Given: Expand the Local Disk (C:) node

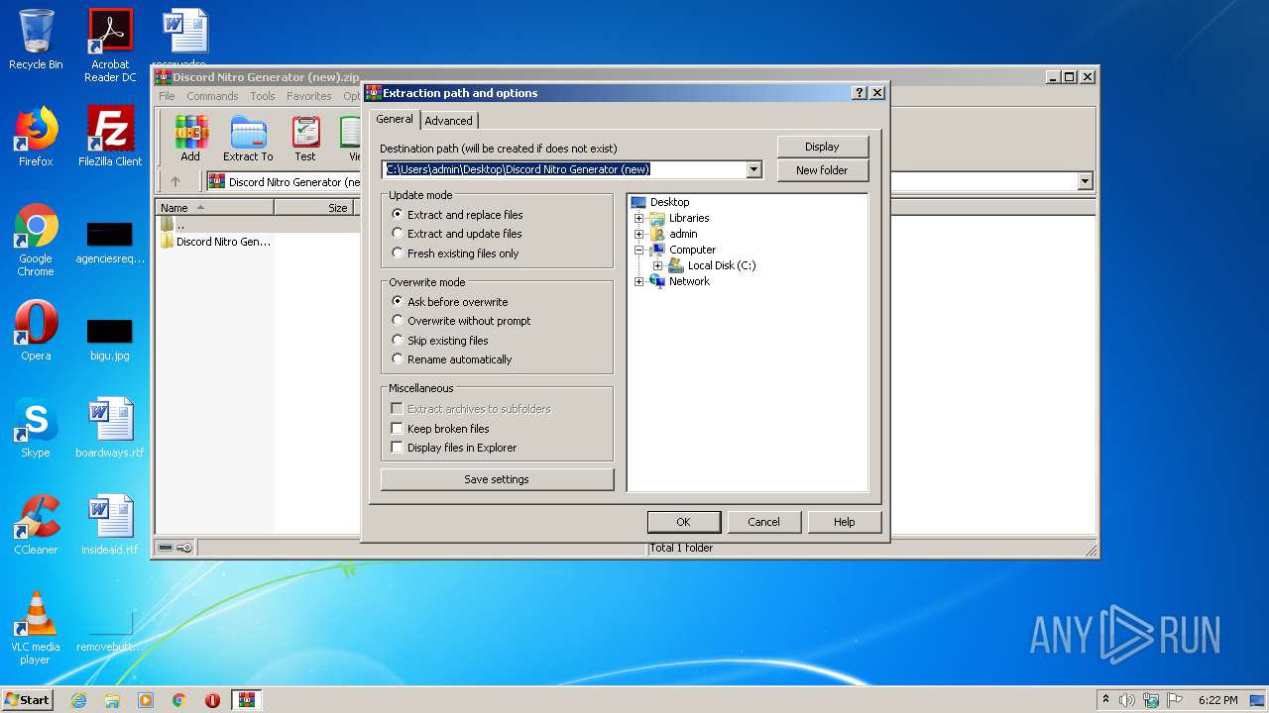Looking at the screenshot, I should [x=657, y=265].
